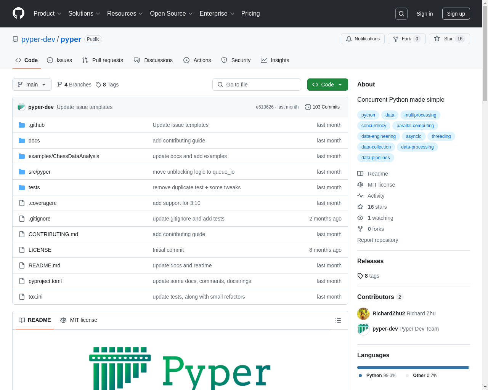Click pyper-dev contributor avatar

tap(363, 329)
